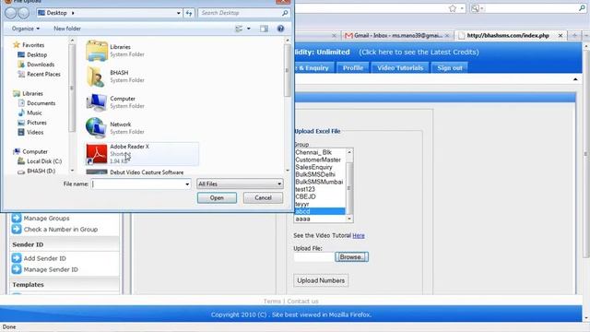This screenshot has width=590, height=332.
Task: Toggle the preview pane icon
Action: [x=265, y=29]
